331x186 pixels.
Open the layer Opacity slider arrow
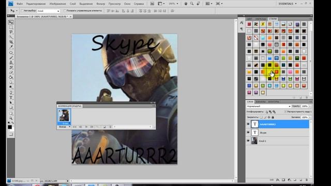310,106
